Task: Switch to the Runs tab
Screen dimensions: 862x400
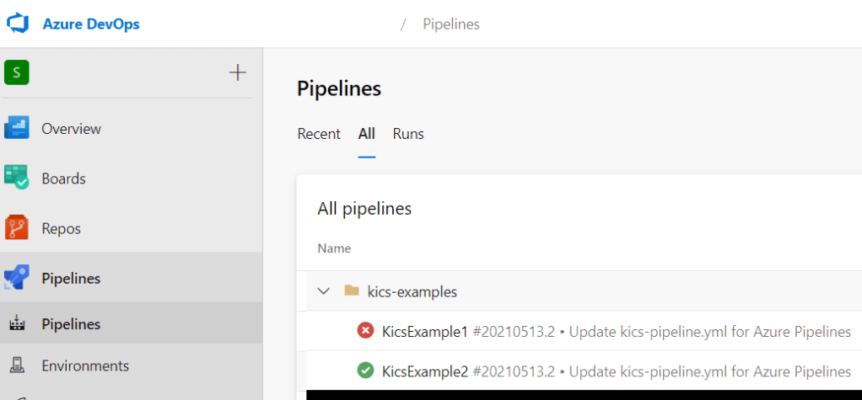Action: click(408, 134)
